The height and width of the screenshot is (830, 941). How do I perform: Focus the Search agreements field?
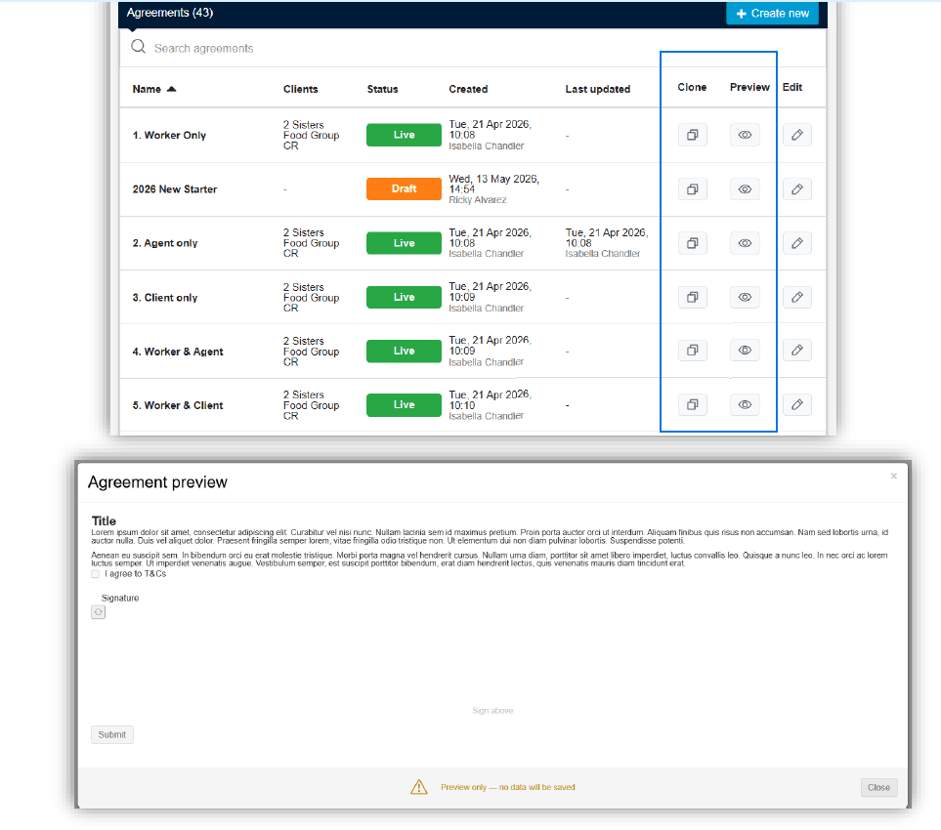tap(473, 48)
